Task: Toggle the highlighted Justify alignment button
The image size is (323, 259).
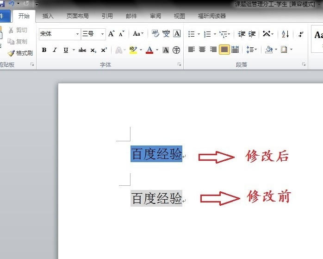Action: [224, 50]
